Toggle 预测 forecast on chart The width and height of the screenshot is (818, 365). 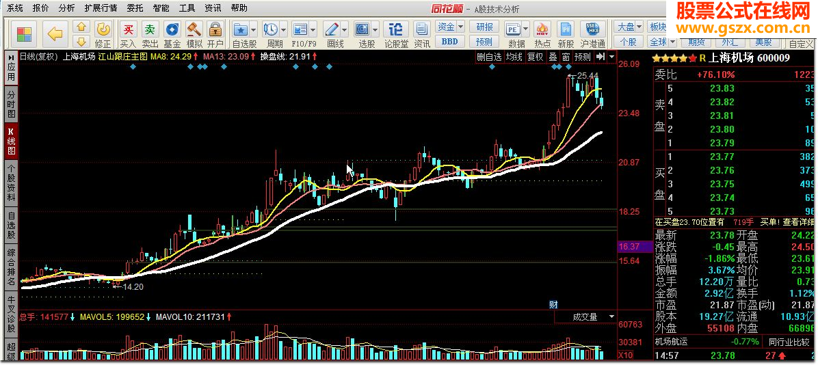coord(583,57)
